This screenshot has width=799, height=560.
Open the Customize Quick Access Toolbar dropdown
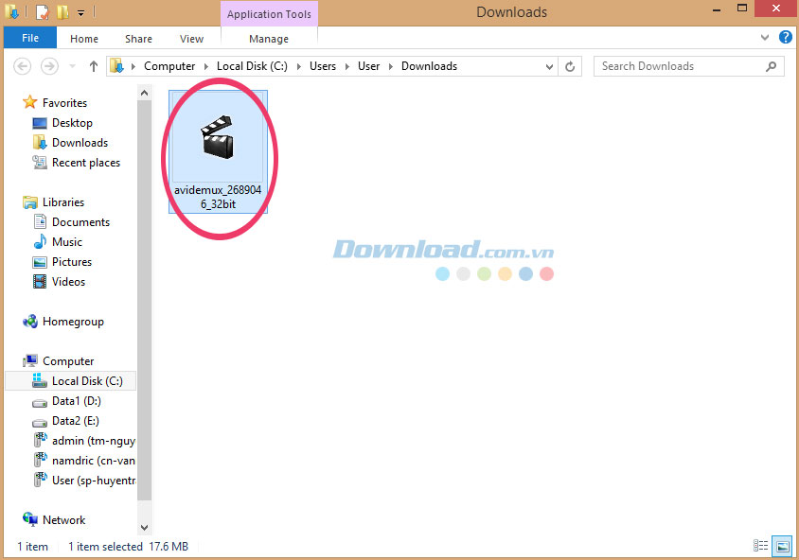tap(81, 12)
